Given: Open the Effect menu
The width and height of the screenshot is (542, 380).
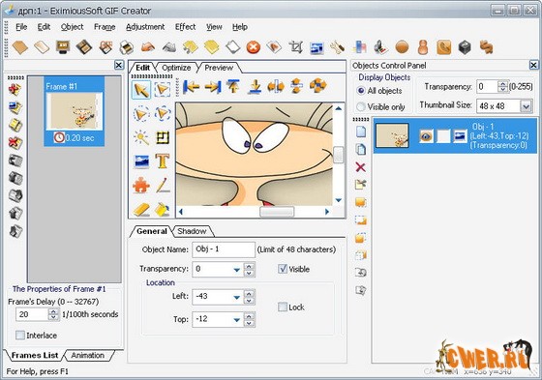Looking at the screenshot, I should tap(185, 27).
